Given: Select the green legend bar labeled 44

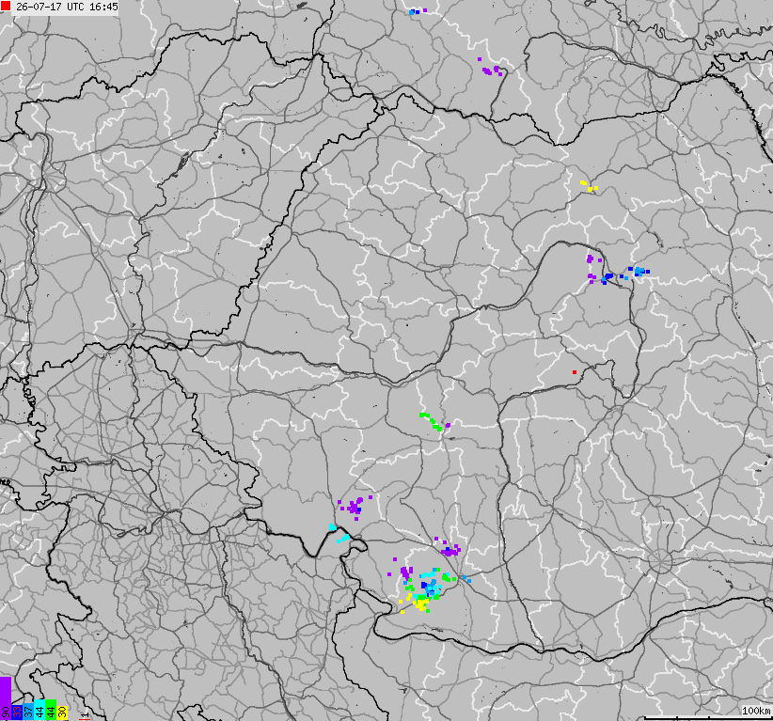Looking at the screenshot, I should (x=51, y=709).
